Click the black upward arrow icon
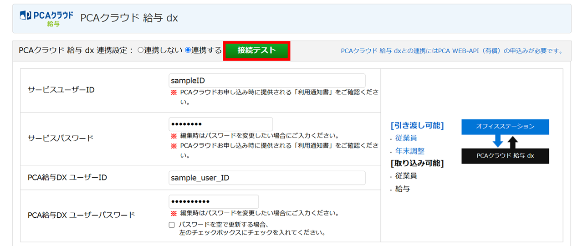This screenshot has width=583, height=246. [x=513, y=142]
